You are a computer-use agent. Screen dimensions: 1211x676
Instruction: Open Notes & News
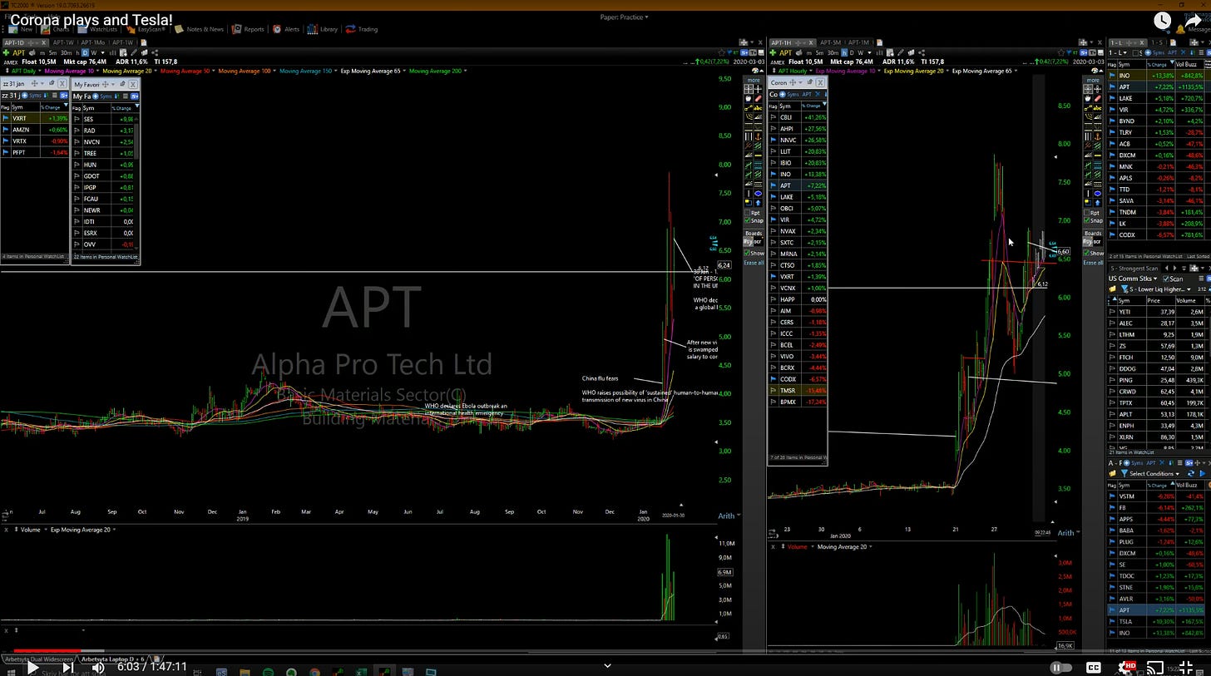coord(199,29)
